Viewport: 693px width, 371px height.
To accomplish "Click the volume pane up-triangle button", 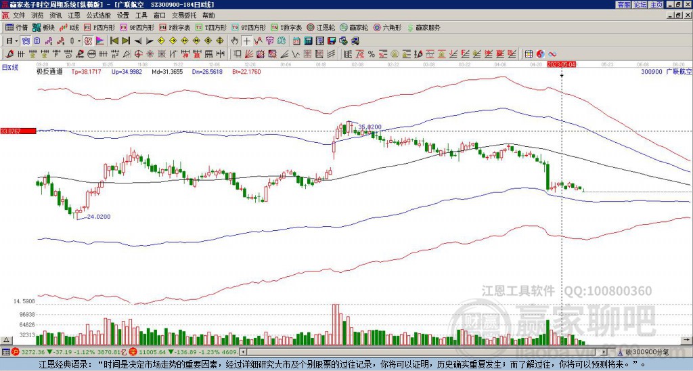I will tap(6, 340).
